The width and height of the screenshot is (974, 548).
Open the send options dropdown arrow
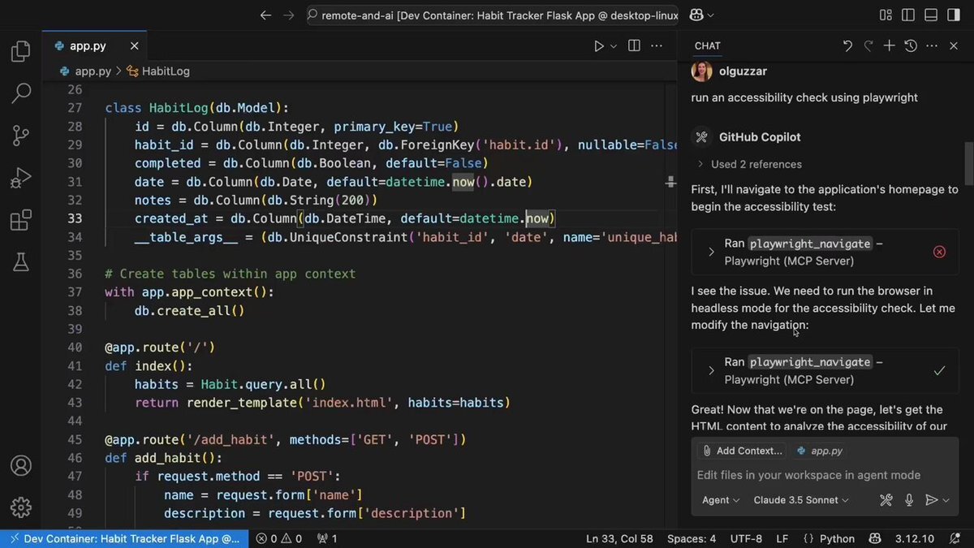[946, 500]
